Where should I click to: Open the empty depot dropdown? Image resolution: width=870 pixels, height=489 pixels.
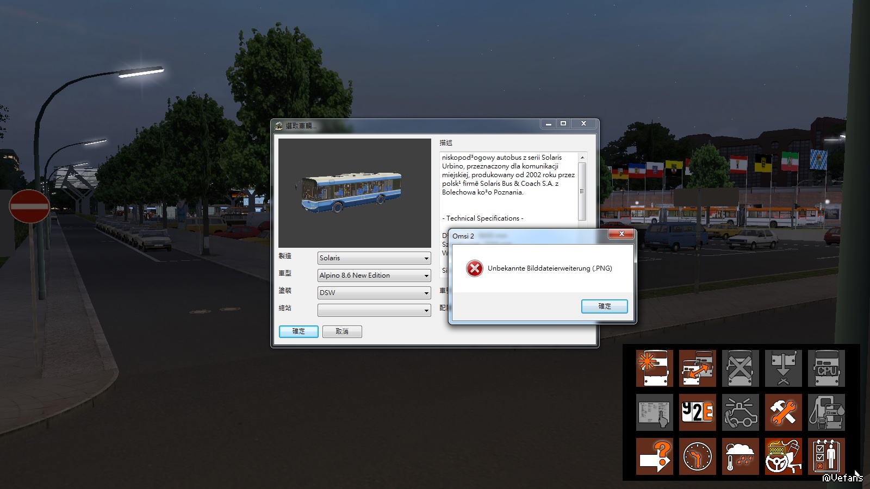point(374,310)
